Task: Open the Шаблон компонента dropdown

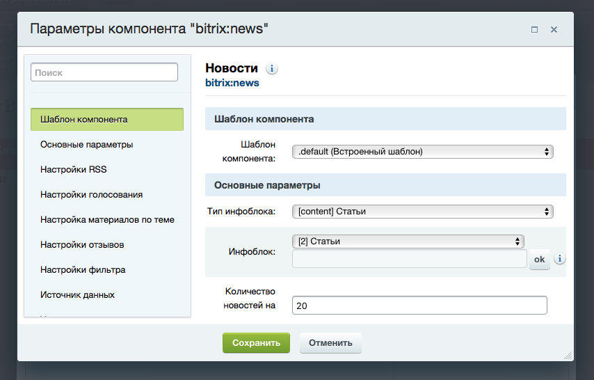Action: 422,152
